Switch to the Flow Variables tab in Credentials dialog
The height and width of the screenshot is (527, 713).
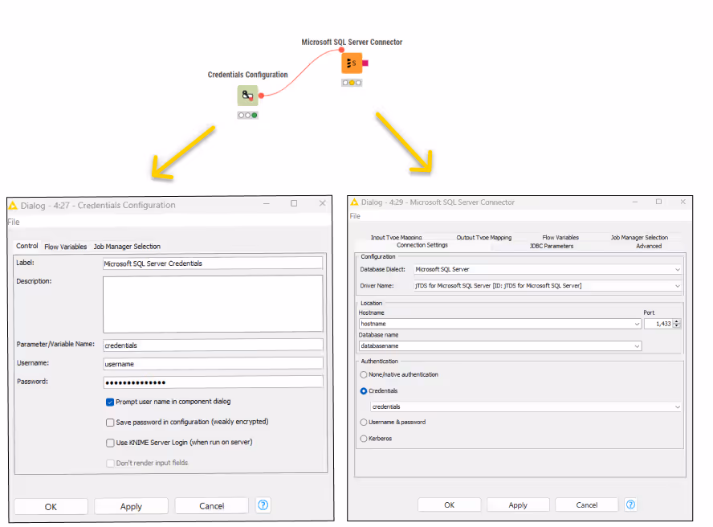65,247
